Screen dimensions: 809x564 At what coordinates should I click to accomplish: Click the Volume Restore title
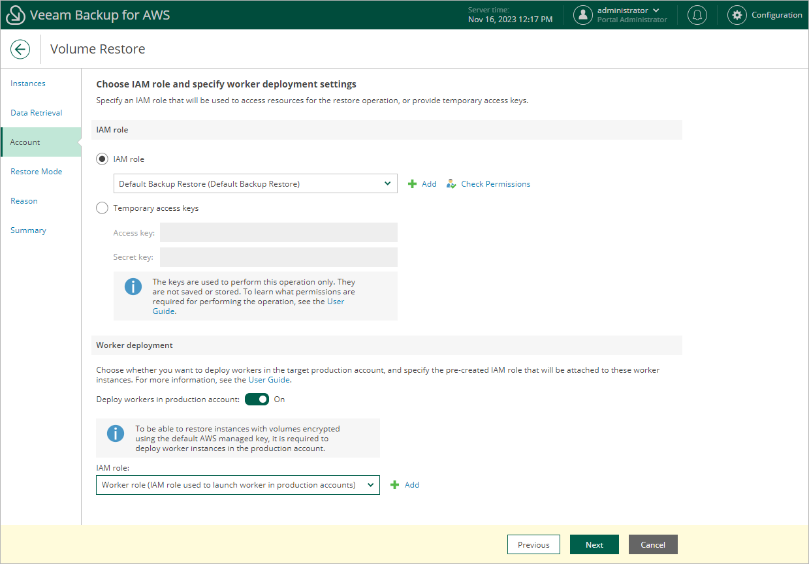tap(98, 49)
